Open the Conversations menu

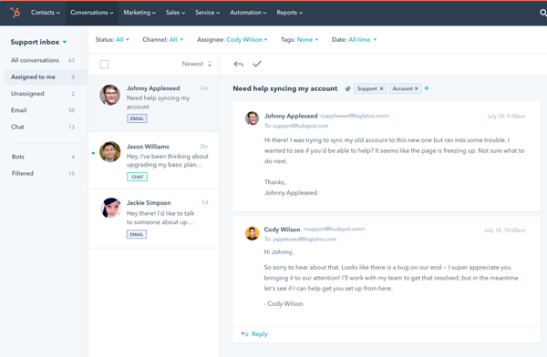coord(92,13)
